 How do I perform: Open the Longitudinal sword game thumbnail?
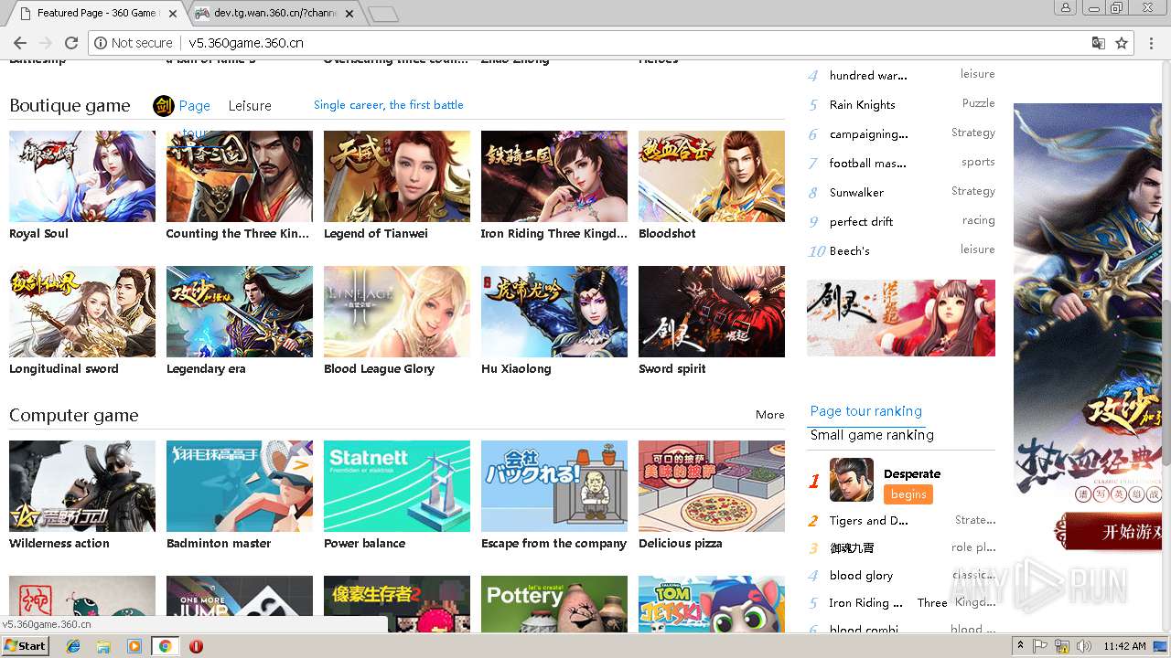(82, 312)
